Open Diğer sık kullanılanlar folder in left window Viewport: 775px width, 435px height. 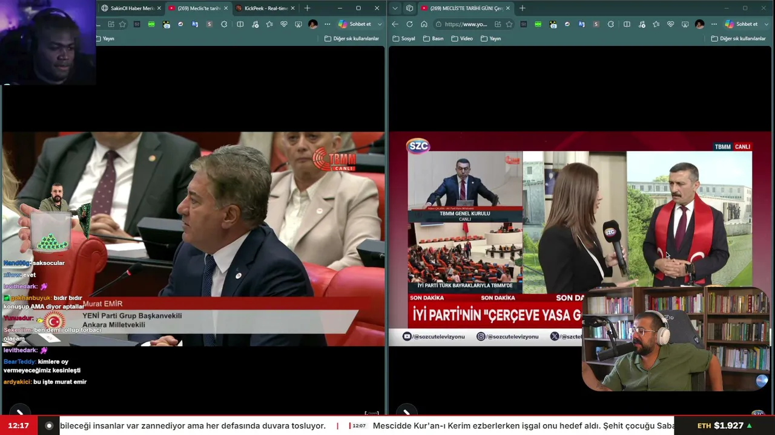tap(352, 39)
